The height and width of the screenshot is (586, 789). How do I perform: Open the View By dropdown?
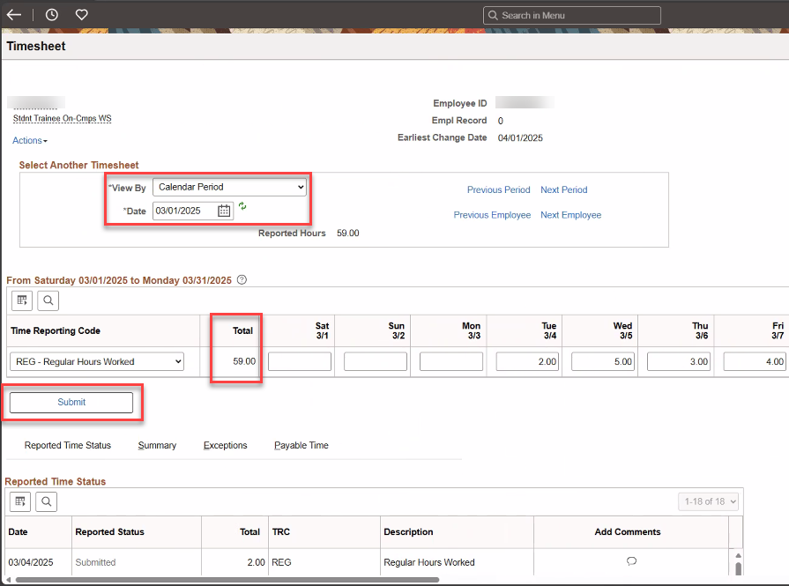[x=229, y=187]
